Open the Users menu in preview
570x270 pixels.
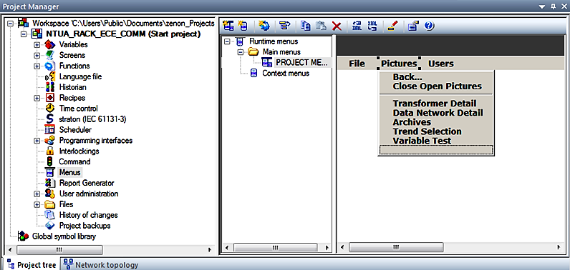click(x=441, y=64)
